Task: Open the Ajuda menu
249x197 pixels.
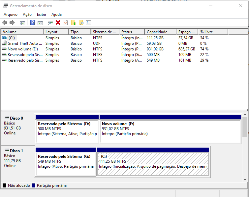Action: click(x=56, y=14)
